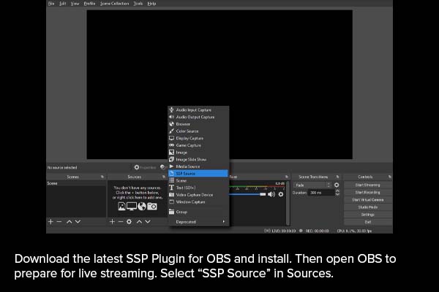Start the Virtual Camera
439x292 pixels.
coord(367,200)
